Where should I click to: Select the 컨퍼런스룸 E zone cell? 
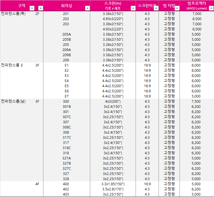tap(12, 65)
